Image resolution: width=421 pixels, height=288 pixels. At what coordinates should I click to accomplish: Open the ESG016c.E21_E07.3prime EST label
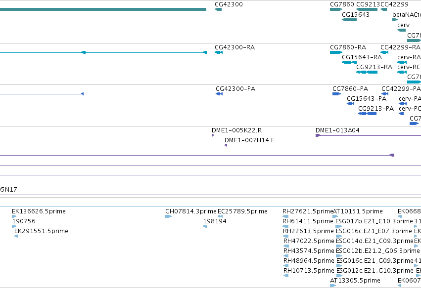click(x=374, y=231)
